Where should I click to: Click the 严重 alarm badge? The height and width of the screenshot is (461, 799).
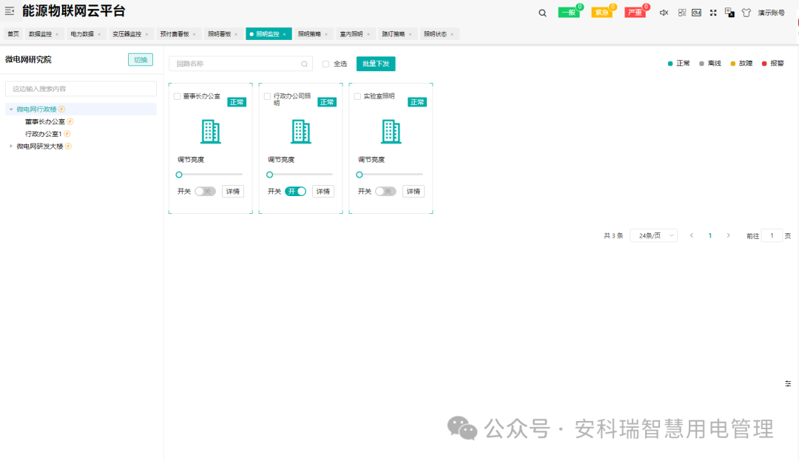(635, 12)
